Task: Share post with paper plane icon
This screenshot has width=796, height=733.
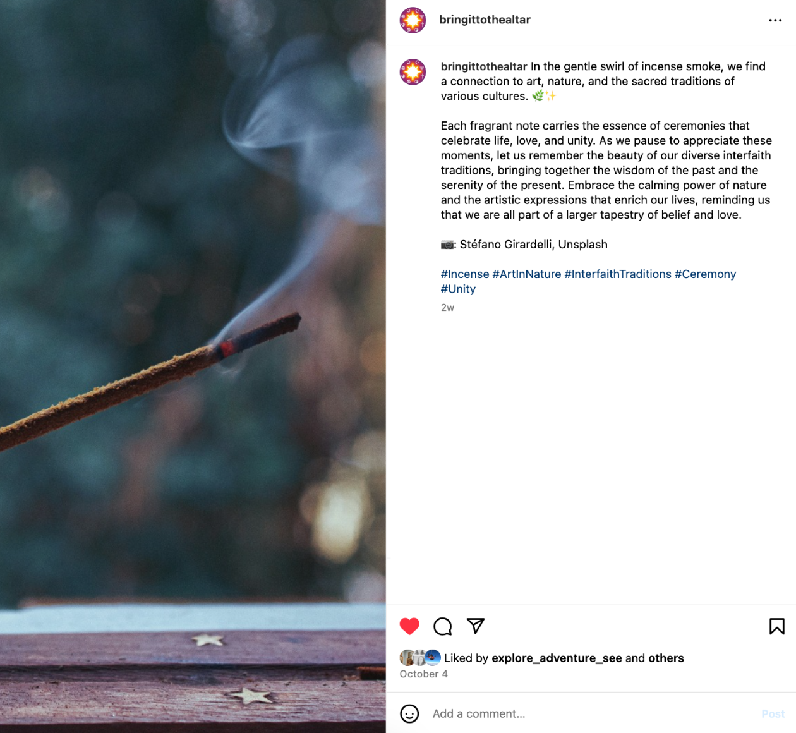Action: point(476,626)
